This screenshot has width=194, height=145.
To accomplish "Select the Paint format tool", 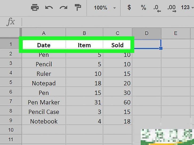I will (78, 7).
